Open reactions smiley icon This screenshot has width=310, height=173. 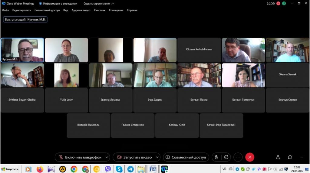point(226,157)
